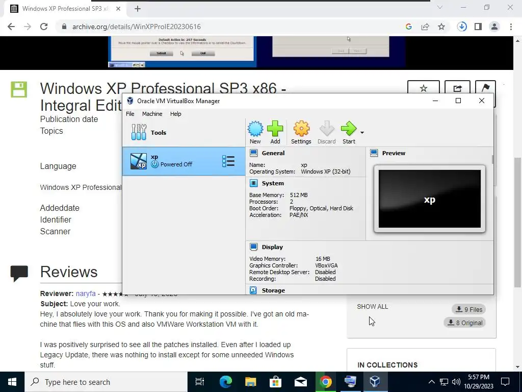The height and width of the screenshot is (392, 522).
Task: Reload the archive.org page
Action: [x=44, y=27]
